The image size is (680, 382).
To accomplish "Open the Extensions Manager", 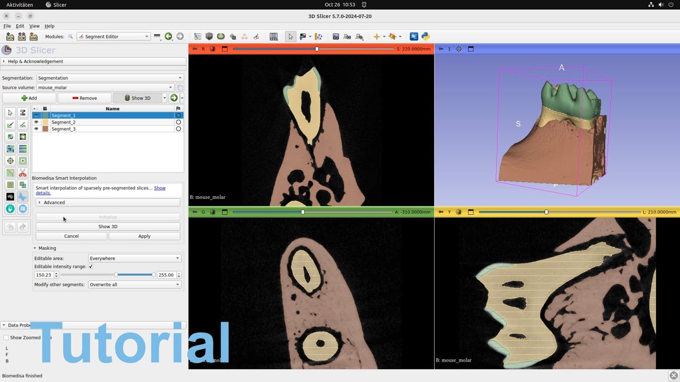I will [x=414, y=37].
